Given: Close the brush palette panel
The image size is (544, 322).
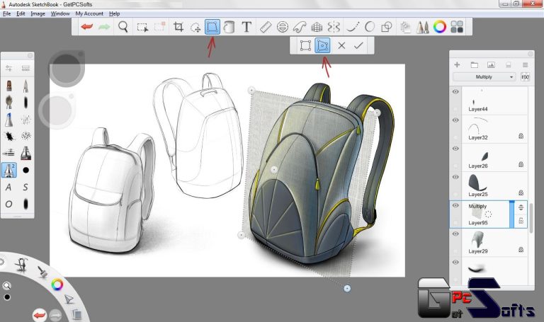Looking at the screenshot, I should (30, 55).
